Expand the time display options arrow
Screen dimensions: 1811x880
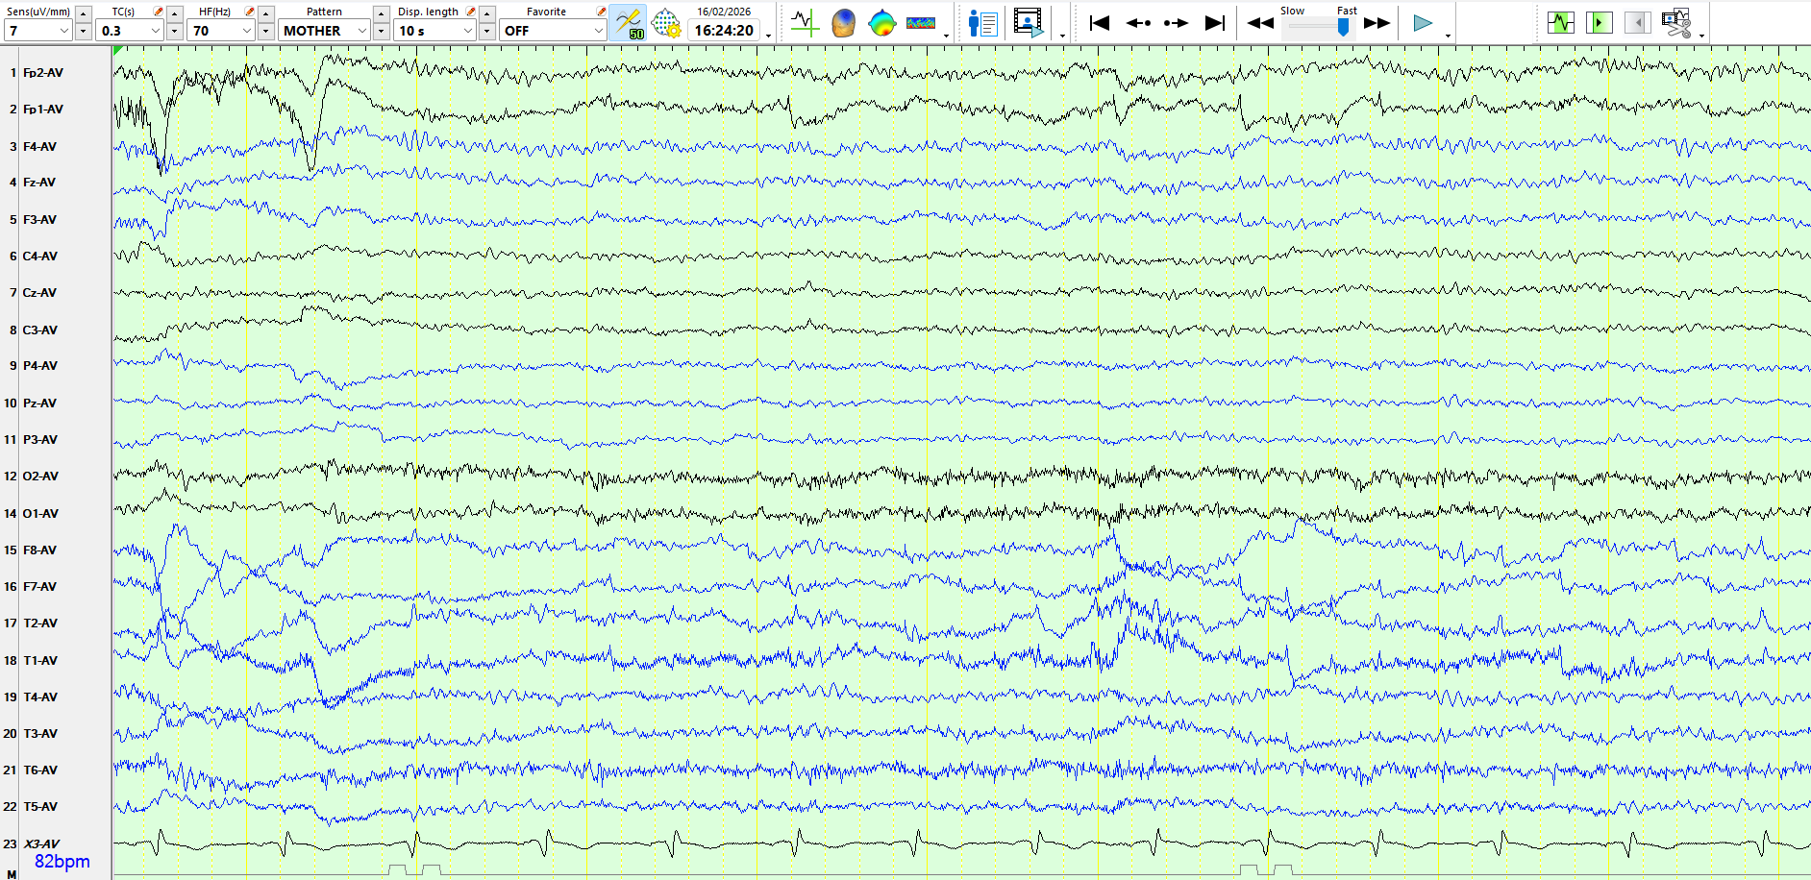(x=769, y=36)
